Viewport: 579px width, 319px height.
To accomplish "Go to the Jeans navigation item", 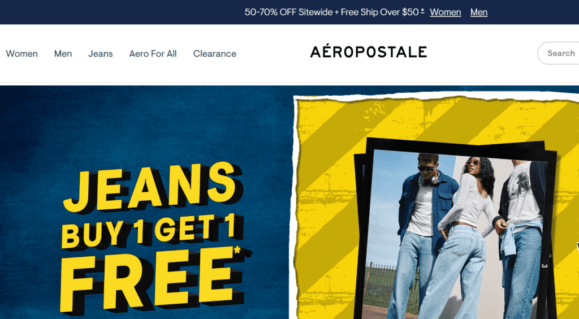I will tap(101, 54).
